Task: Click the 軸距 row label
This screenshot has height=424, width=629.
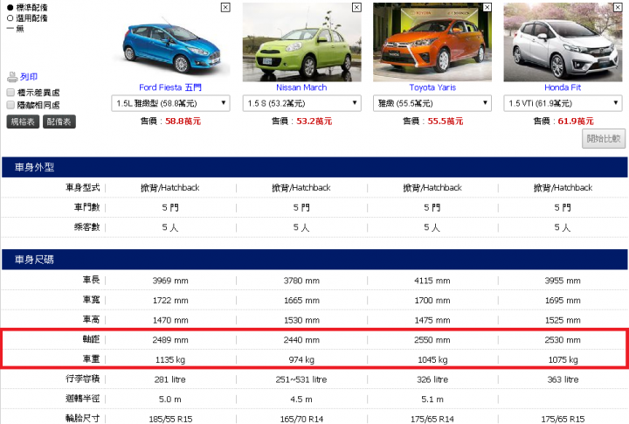Action: point(92,339)
